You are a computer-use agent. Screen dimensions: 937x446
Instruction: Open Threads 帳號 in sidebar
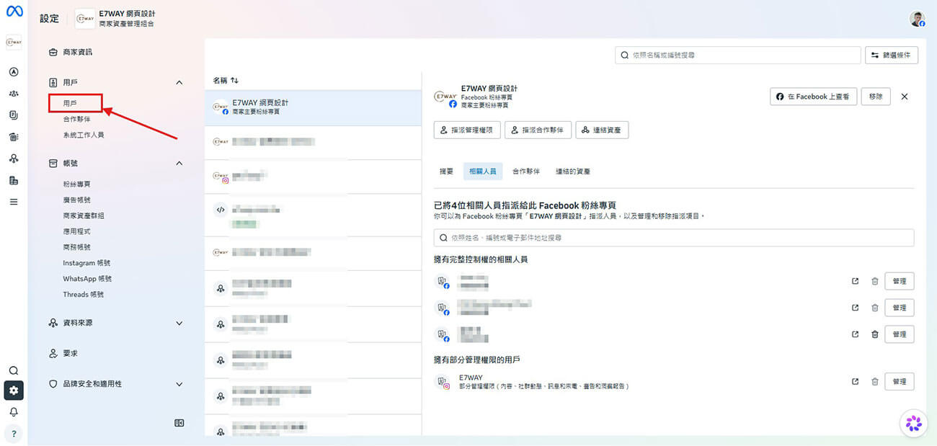tap(83, 295)
